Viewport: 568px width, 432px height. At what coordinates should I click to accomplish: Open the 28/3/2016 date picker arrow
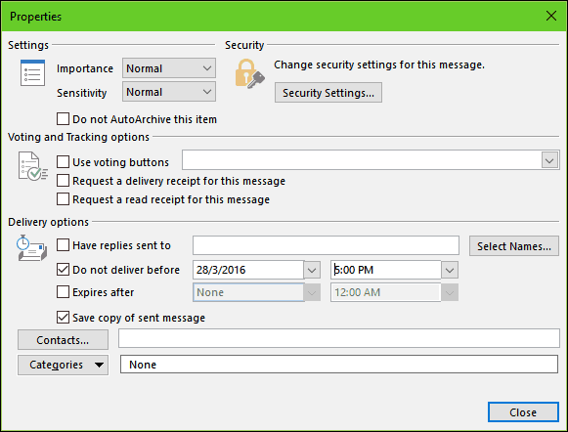pyautogui.click(x=312, y=270)
